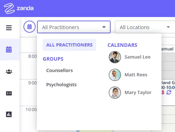Choose the Psychologists group

[62, 85]
